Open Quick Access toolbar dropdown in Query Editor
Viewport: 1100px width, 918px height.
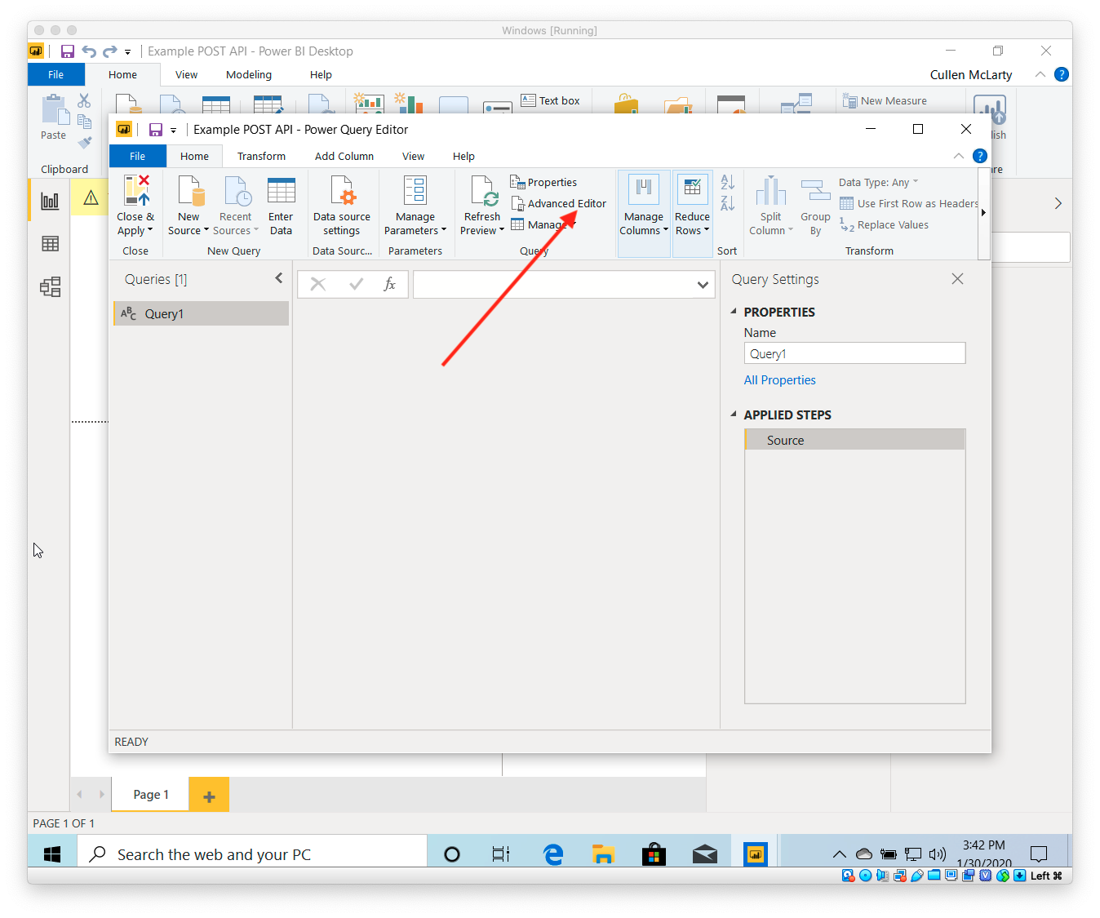coord(173,130)
